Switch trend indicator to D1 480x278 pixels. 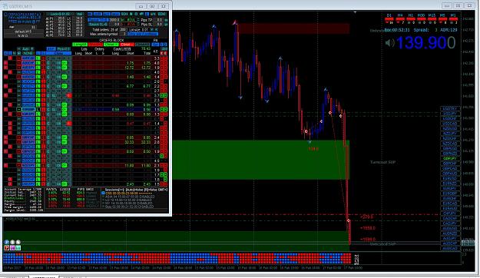point(389,15)
